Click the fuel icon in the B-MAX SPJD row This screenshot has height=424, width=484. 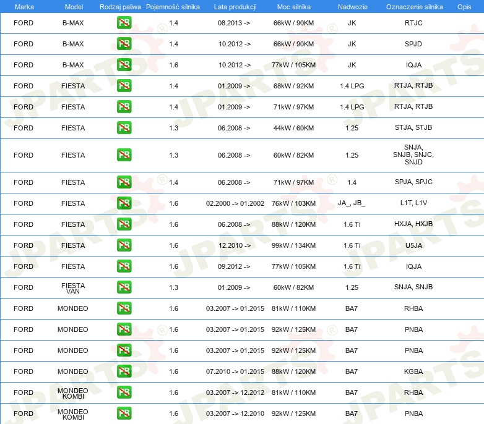[x=124, y=44]
